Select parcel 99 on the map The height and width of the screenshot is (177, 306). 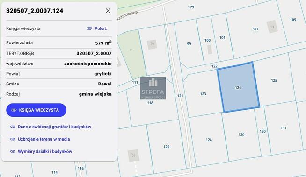point(189,44)
